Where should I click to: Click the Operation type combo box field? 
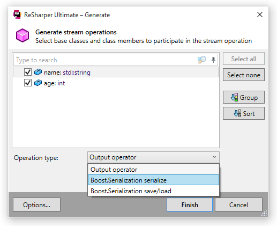[153, 157]
